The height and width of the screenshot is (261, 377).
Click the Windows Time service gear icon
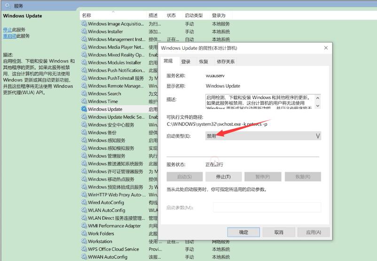[x=84, y=101]
